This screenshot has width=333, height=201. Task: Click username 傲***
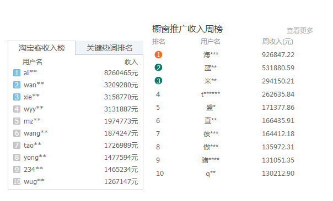[211, 147]
